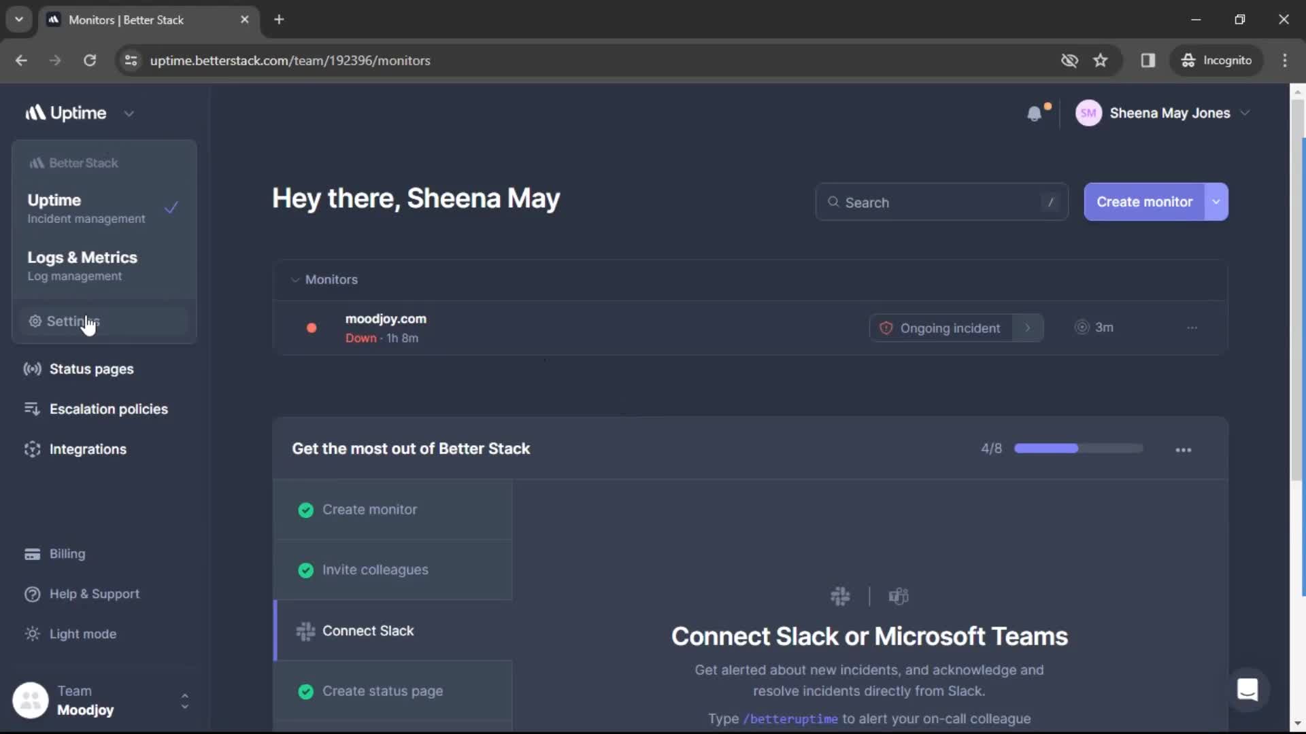Open the team switcher arrows
1306x734 pixels.
click(x=184, y=701)
